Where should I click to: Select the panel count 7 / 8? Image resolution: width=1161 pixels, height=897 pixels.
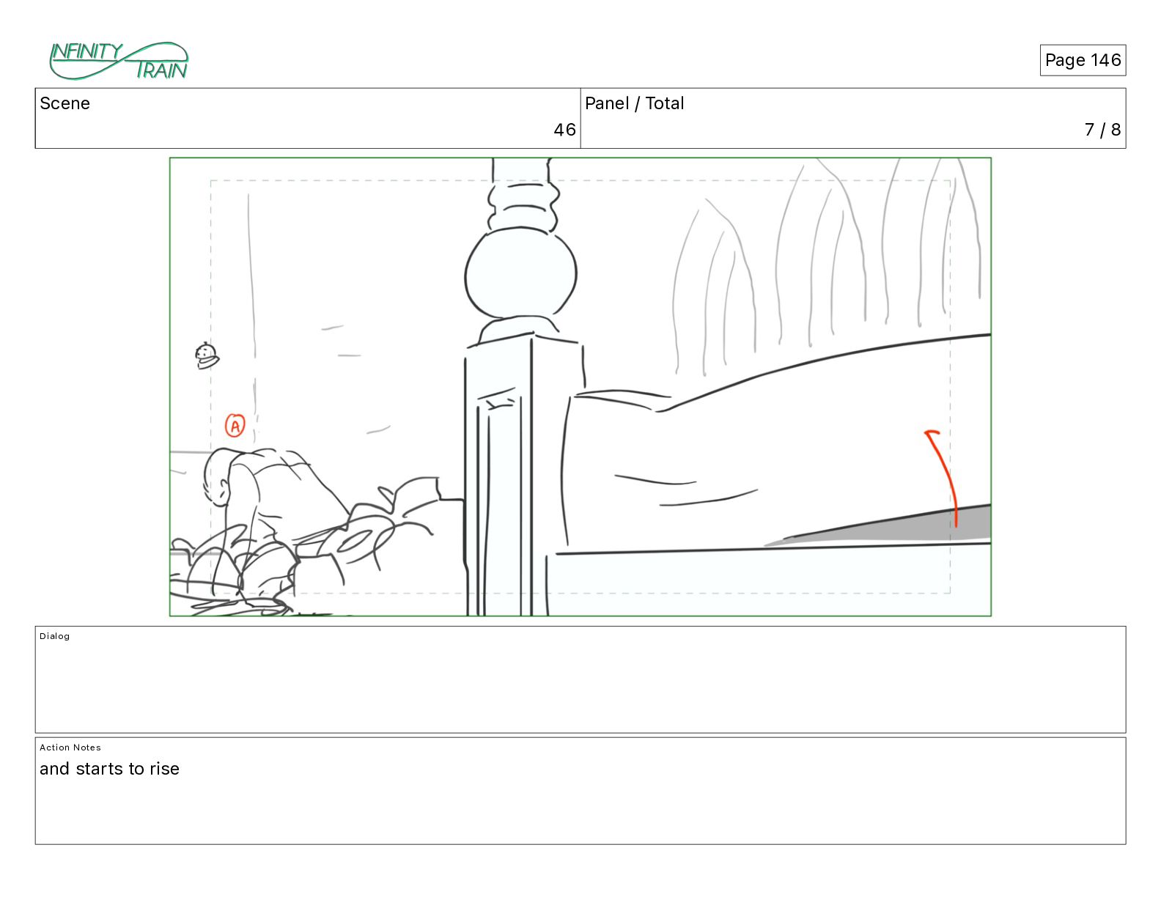click(x=1102, y=130)
